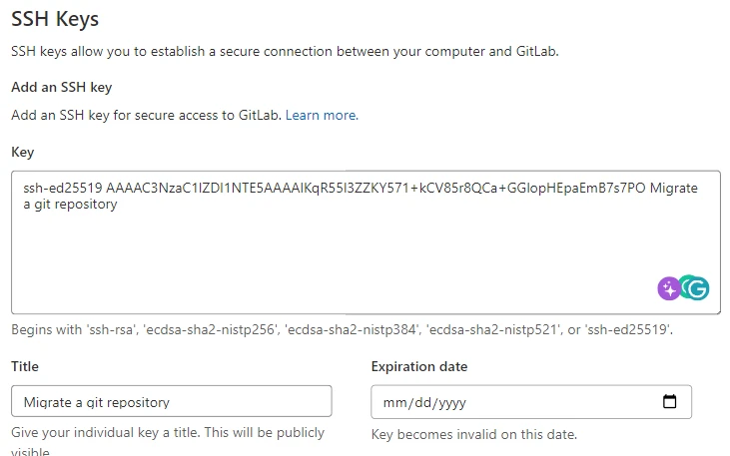
Task: Click the Title field label
Action: [x=25, y=366]
